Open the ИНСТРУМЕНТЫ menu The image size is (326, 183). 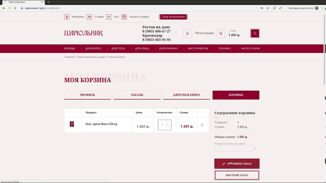coord(198,49)
